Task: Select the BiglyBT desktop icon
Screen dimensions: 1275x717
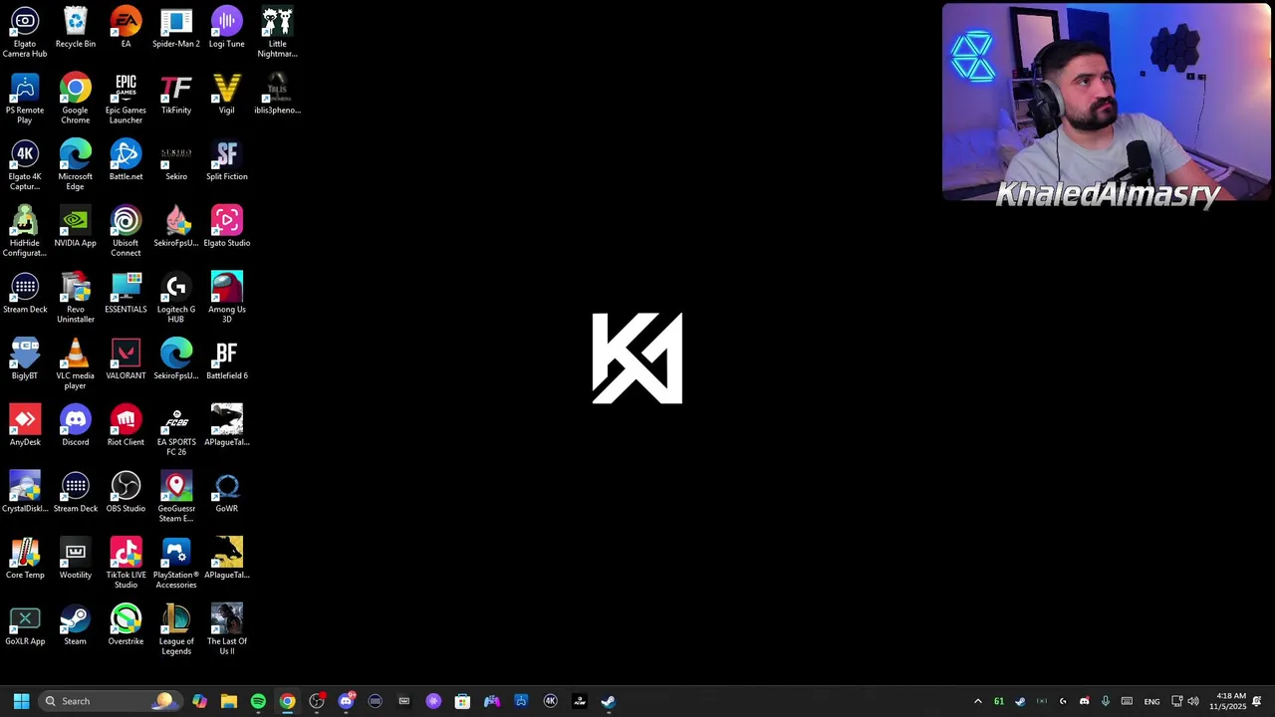Action: 25,359
